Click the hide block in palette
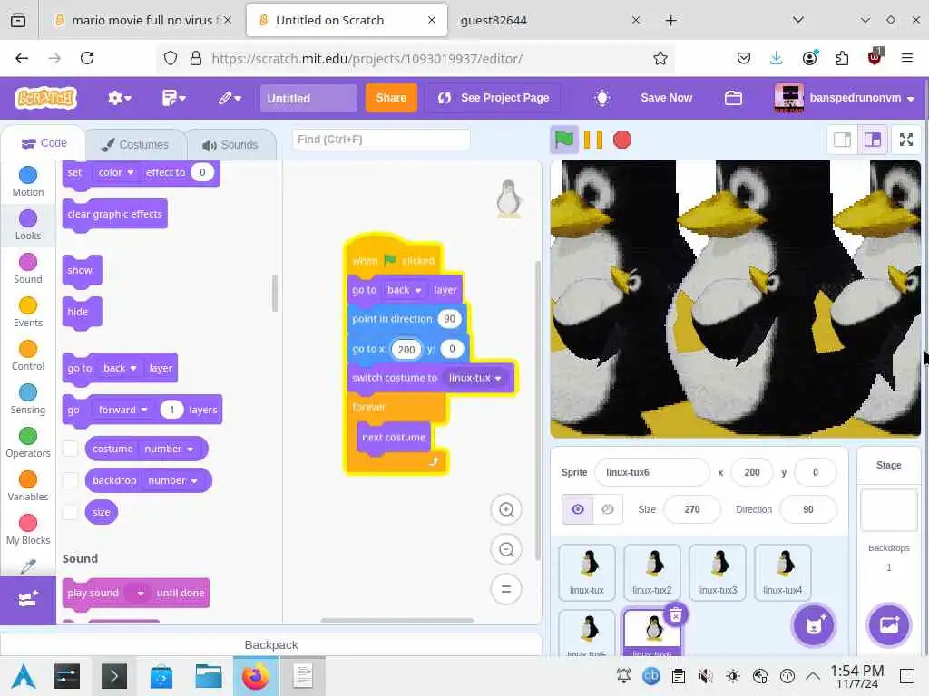 click(81, 312)
